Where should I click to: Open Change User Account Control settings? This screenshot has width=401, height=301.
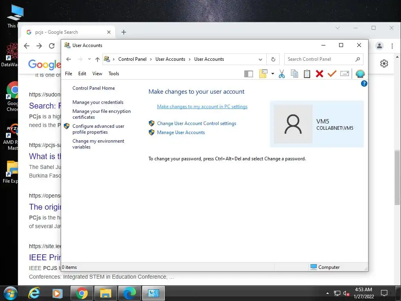point(197,123)
